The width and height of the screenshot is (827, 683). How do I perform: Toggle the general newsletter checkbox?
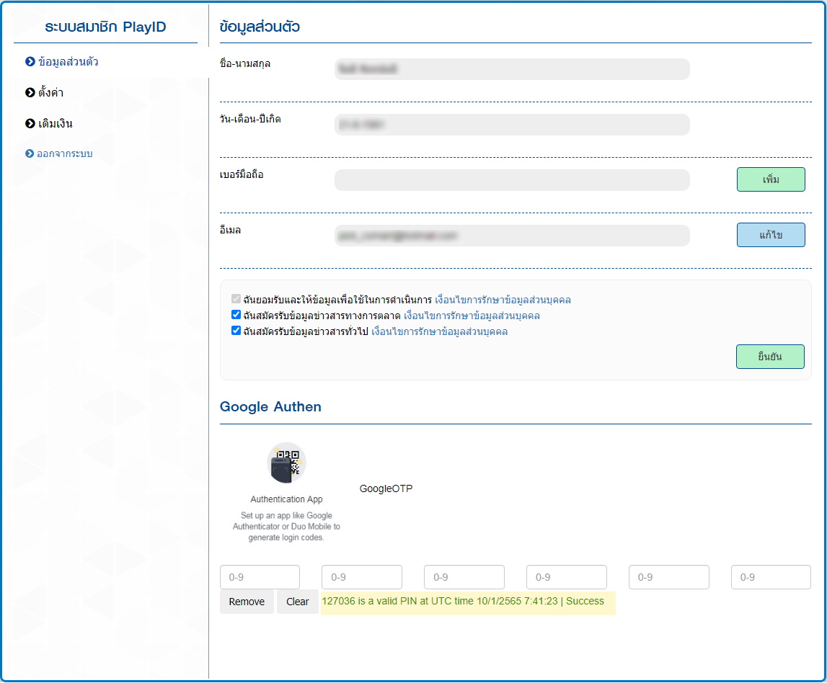pyautogui.click(x=236, y=331)
